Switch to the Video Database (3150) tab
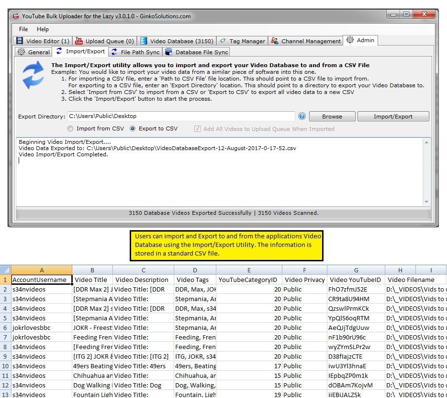447x398 pixels. tap(177, 41)
